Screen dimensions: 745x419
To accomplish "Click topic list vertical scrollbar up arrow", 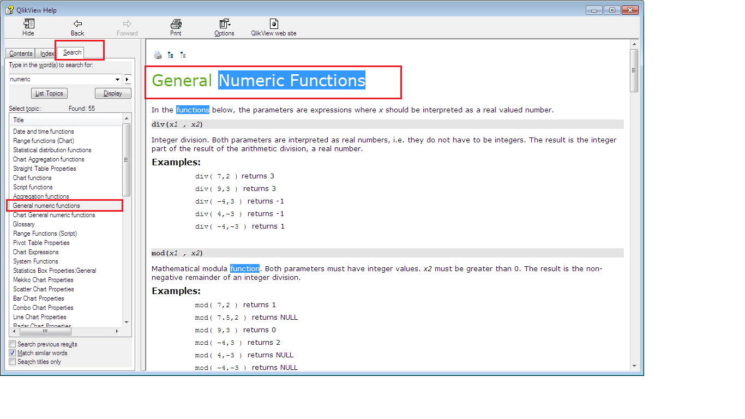I will tap(127, 119).
